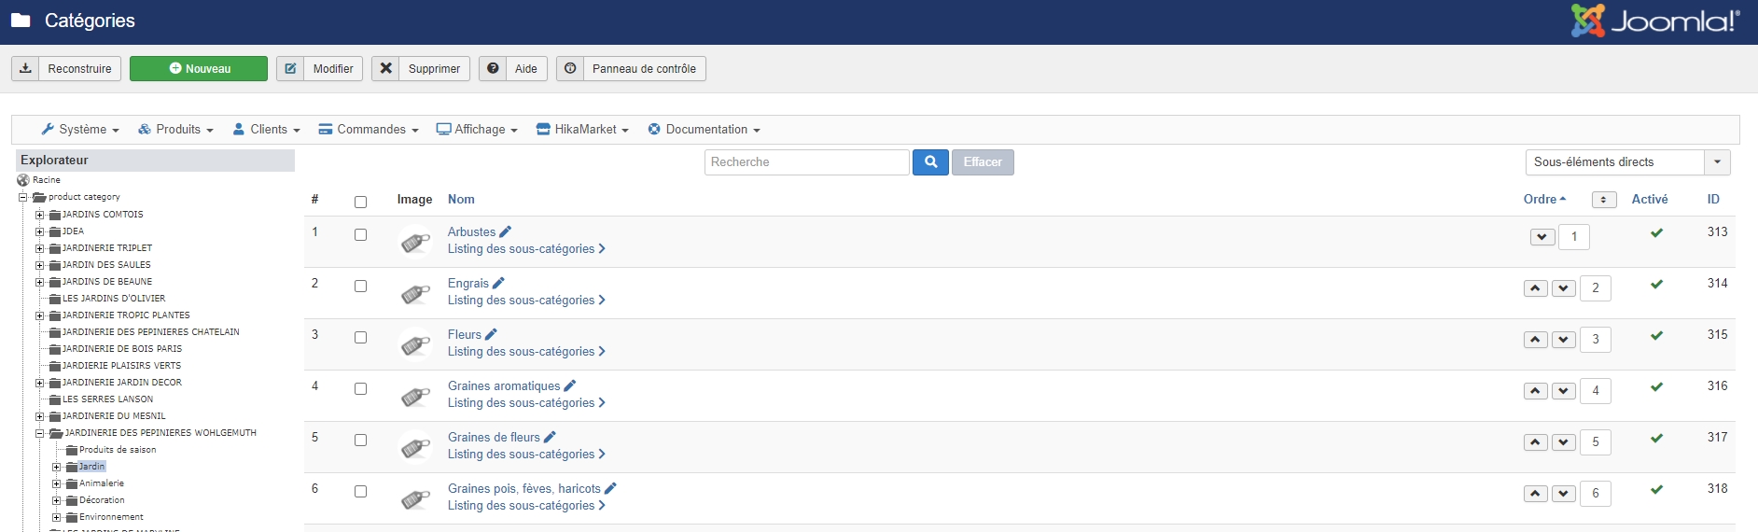Check the checkbox for Fleurs row
The height and width of the screenshot is (532, 1758).
pyautogui.click(x=361, y=337)
